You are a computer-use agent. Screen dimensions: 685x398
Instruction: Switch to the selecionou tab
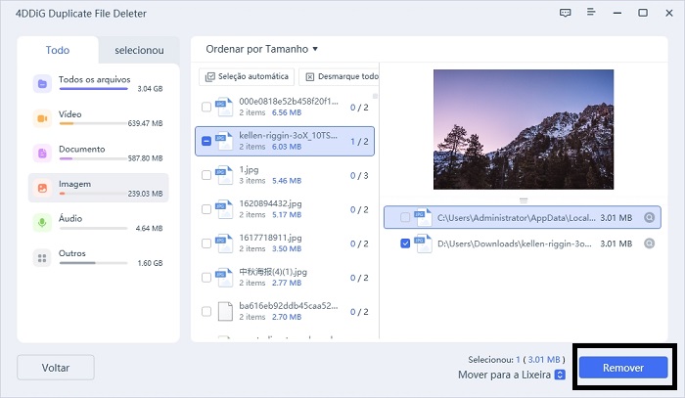pos(139,50)
